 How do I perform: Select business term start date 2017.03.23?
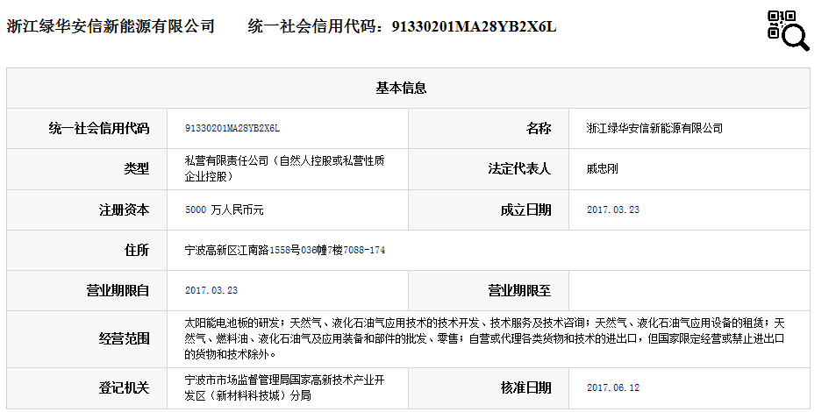tap(211, 290)
